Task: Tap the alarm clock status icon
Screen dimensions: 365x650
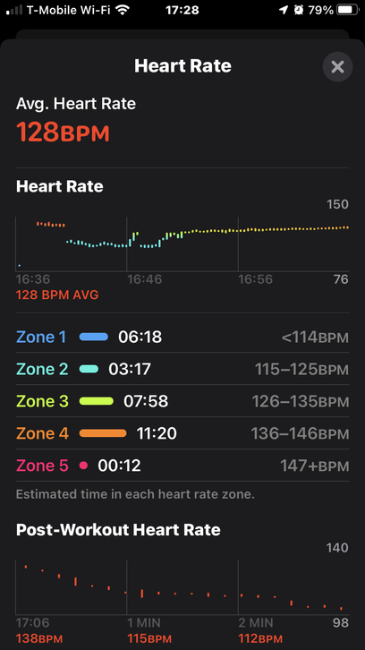Action: pos(298,10)
